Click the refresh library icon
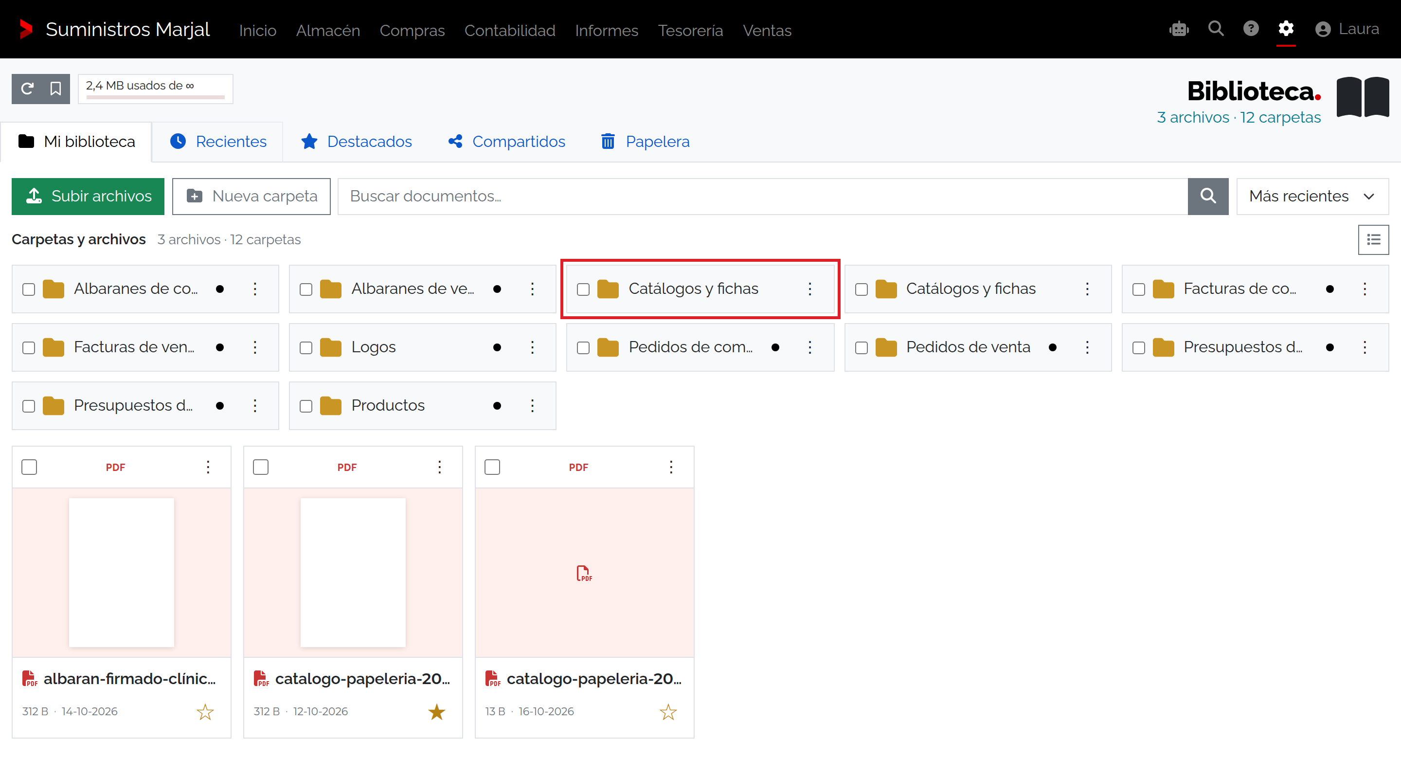The width and height of the screenshot is (1401, 759). (x=27, y=88)
